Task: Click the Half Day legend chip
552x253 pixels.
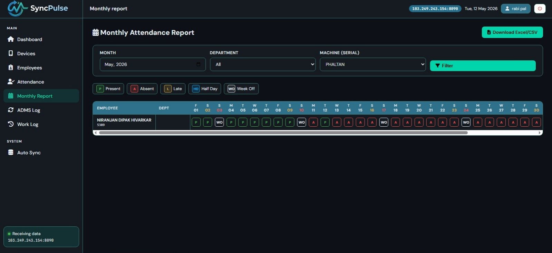Action: point(204,89)
